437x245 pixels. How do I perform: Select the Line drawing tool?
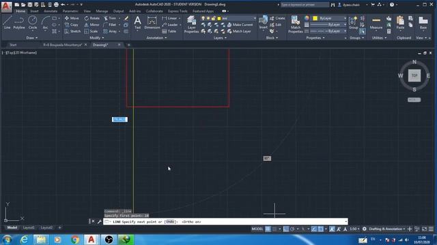pyautogui.click(x=7, y=22)
